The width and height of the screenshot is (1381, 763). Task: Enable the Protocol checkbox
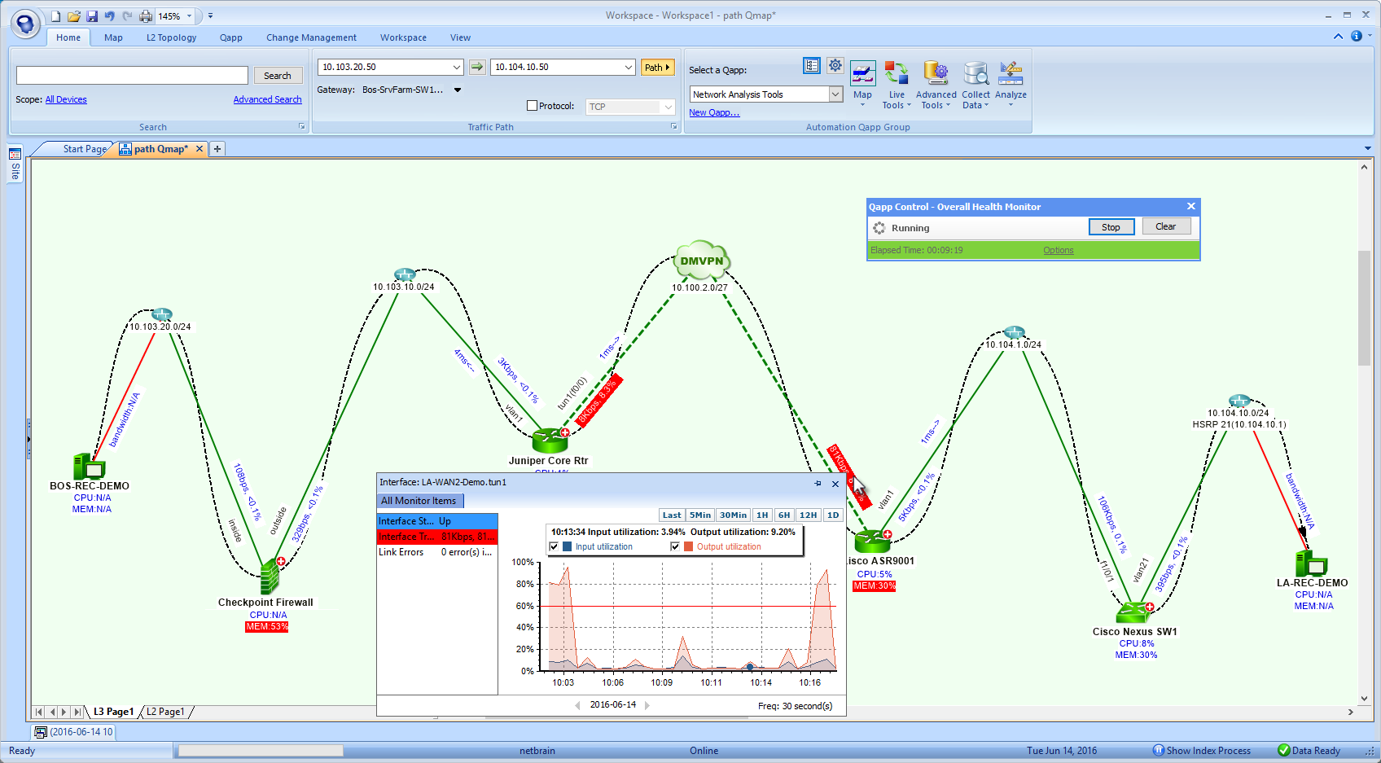[x=533, y=106]
